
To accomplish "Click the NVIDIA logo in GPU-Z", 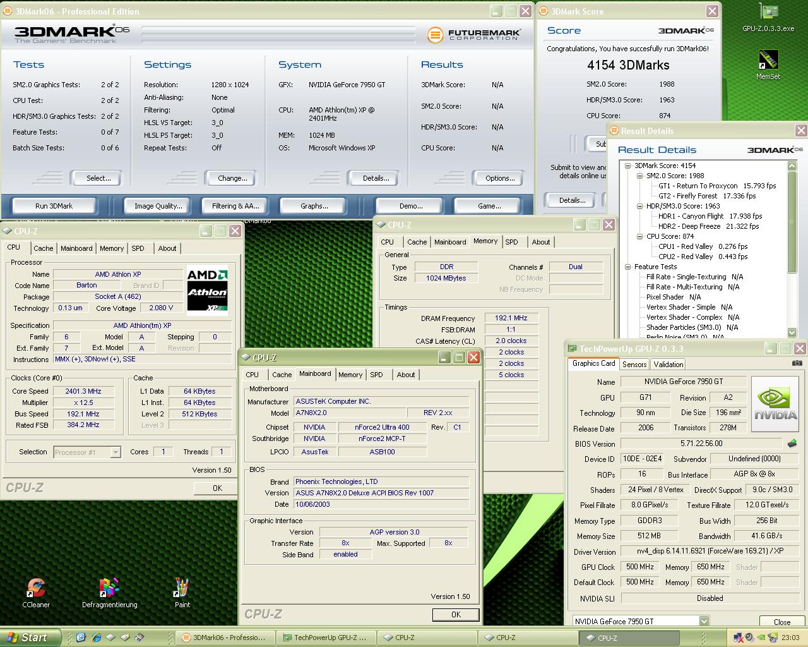I will 776,404.
